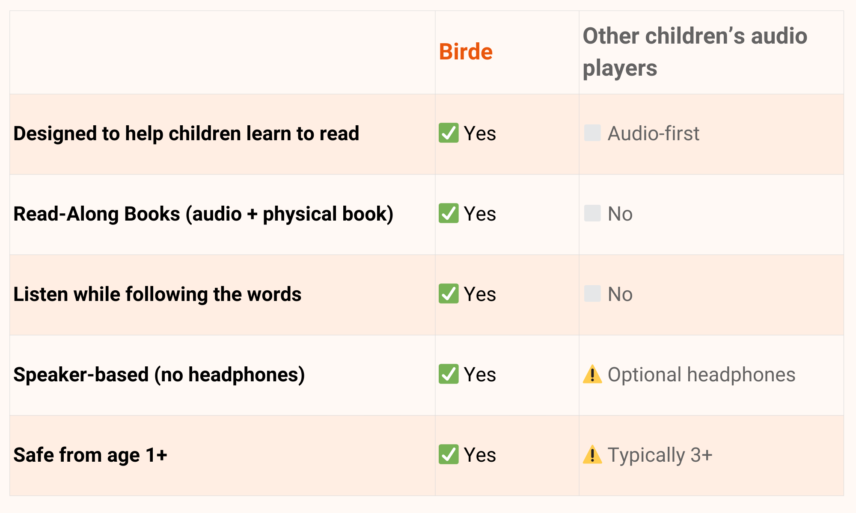
Task: Click gray box next to No in Listen row
Action: pos(592,294)
